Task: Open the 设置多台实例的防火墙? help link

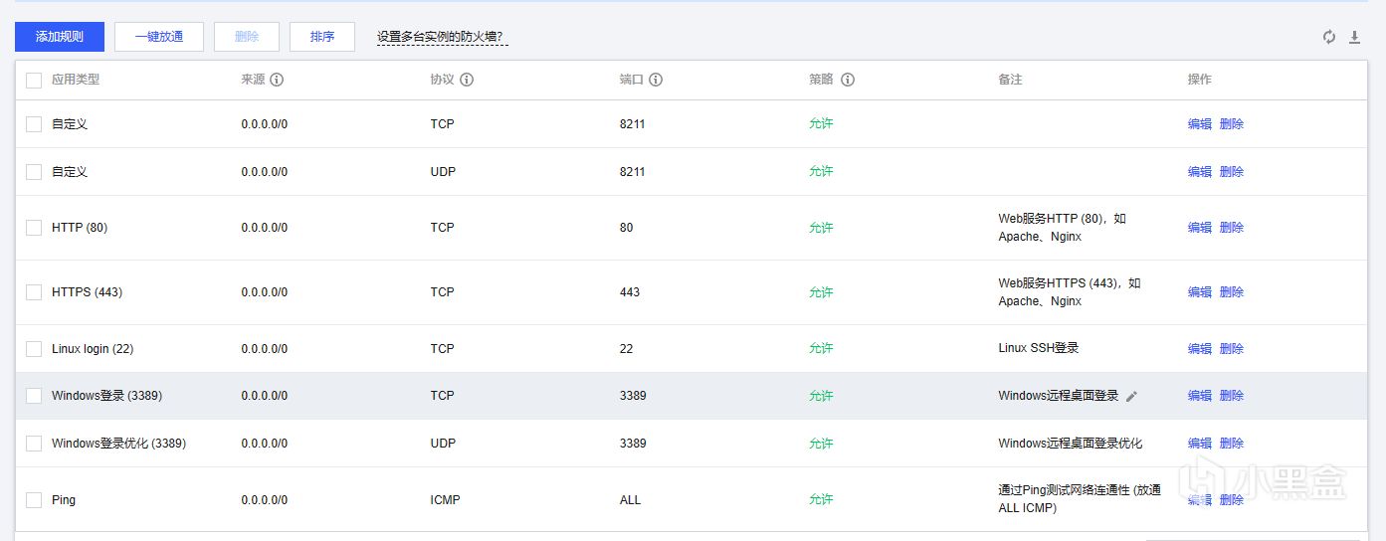Action: [442, 37]
